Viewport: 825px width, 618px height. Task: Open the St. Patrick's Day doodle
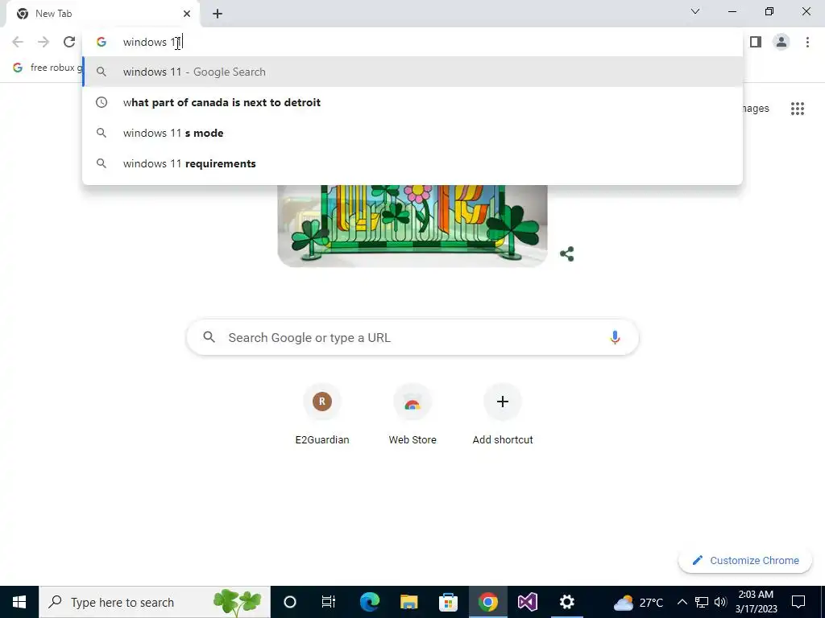click(412, 226)
